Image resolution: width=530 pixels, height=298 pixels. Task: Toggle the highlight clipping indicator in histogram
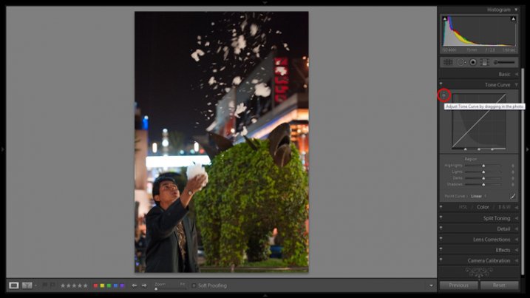[x=513, y=18]
